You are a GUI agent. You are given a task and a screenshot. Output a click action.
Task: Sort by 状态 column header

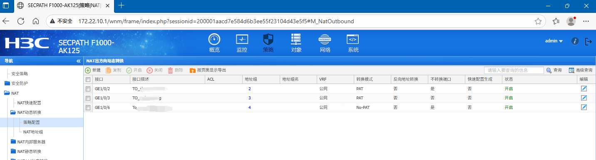coord(509,79)
